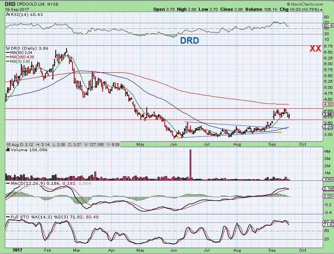Click the MACD(12,26,9) indicator label

pyautogui.click(x=28, y=183)
